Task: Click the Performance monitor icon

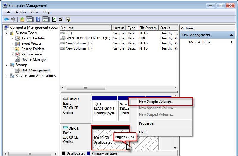Action: pos(18,54)
